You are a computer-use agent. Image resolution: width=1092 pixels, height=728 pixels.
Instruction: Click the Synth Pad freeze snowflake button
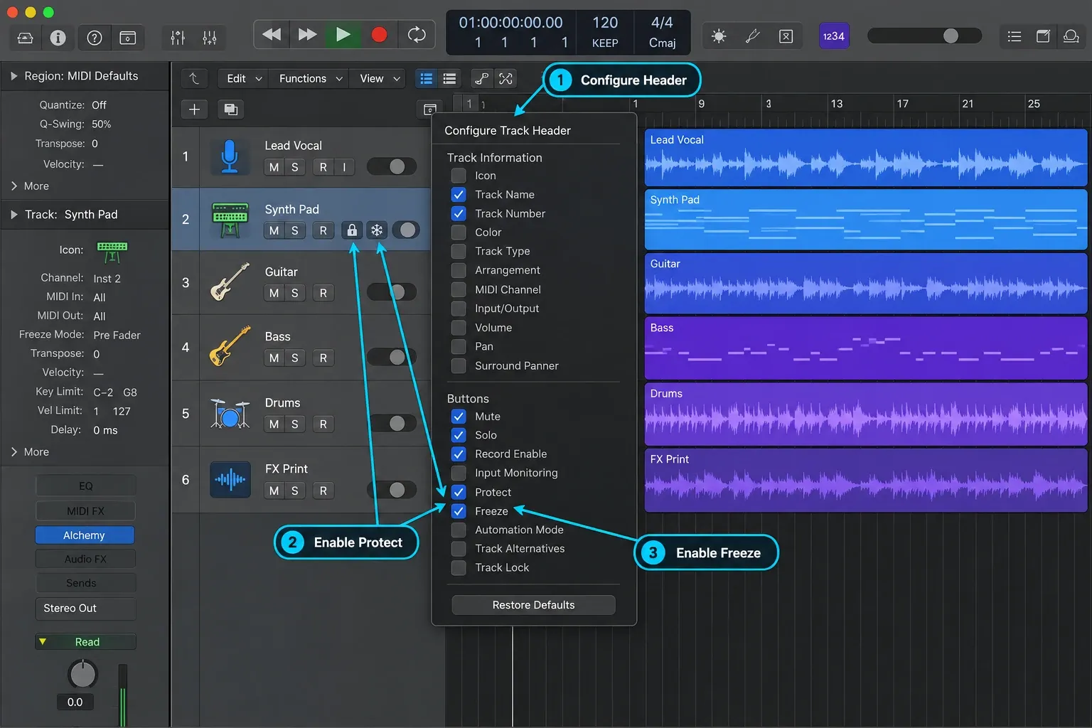[x=377, y=230]
